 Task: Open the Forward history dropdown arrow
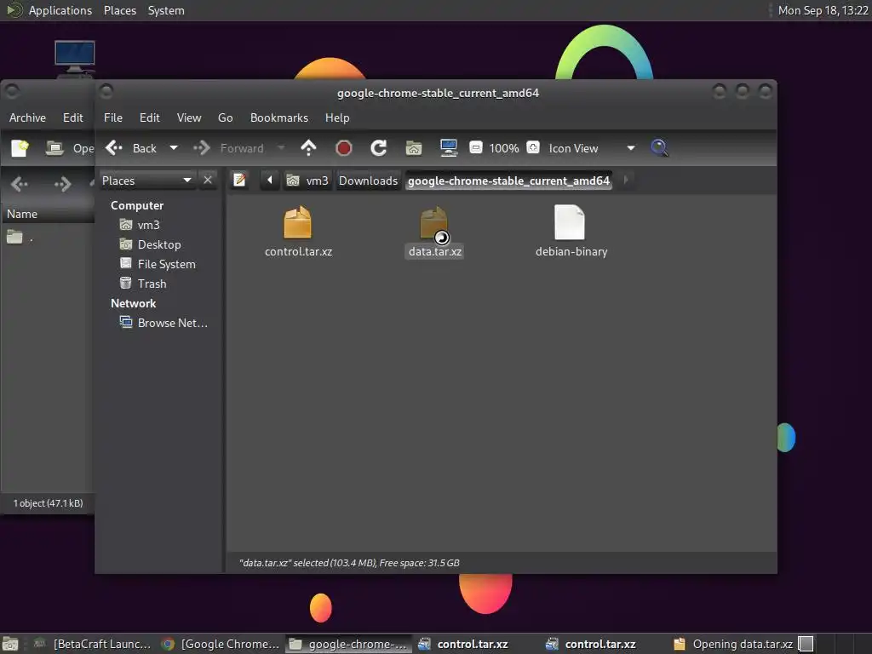click(281, 148)
